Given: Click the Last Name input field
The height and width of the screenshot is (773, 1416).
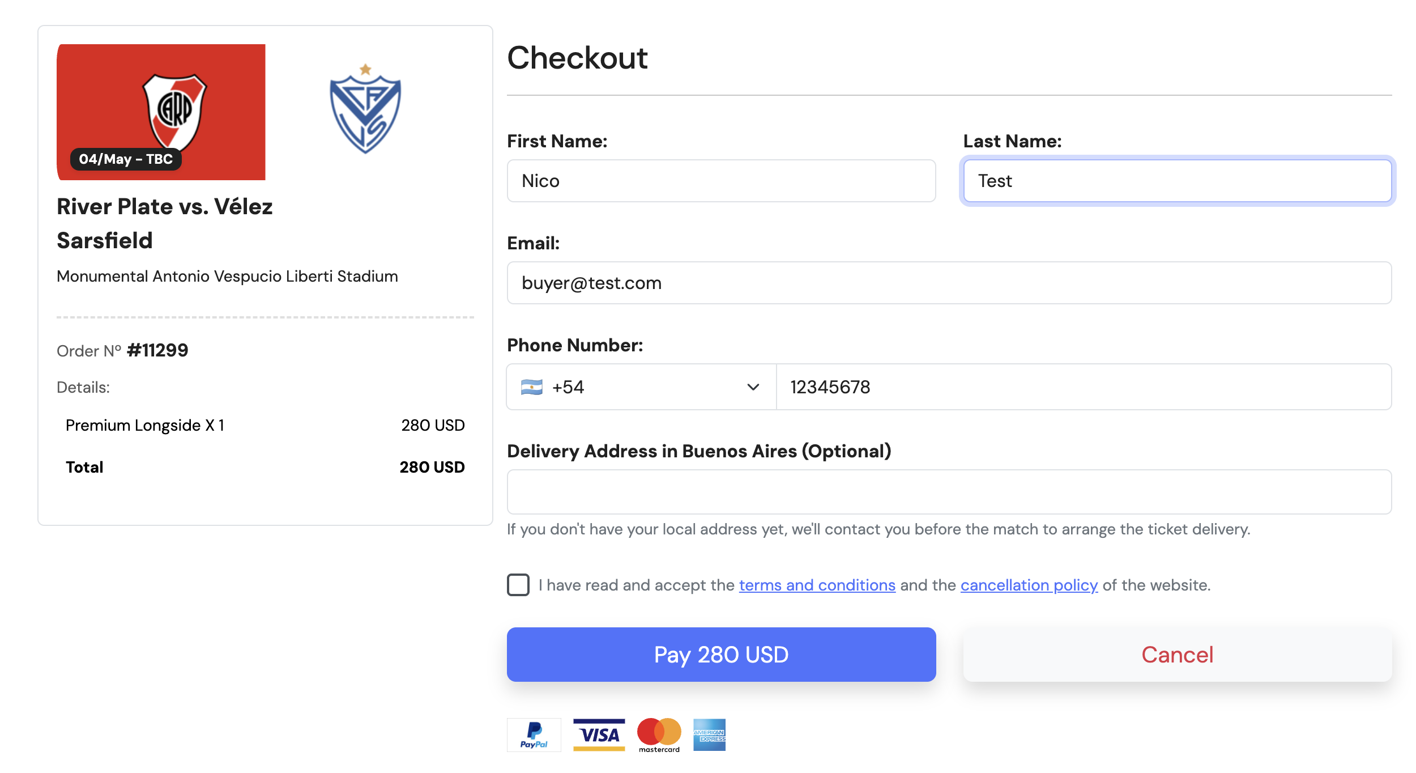Looking at the screenshot, I should [x=1177, y=181].
